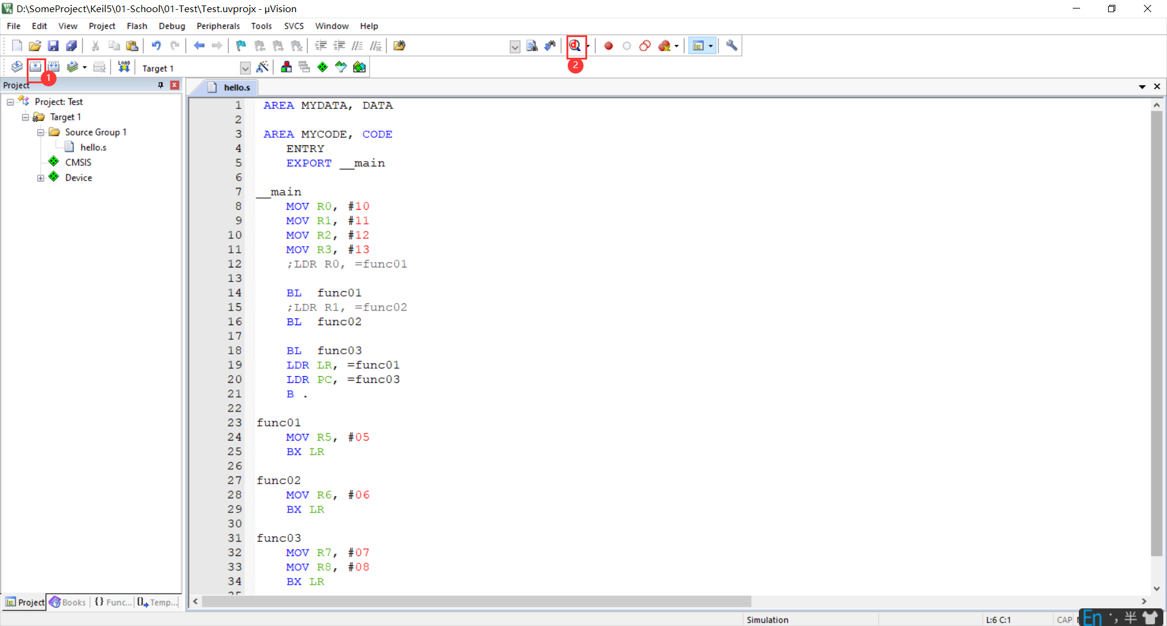Click the editor vertical scrollbar thumb
This screenshot has height=626, width=1167.
pyautogui.click(x=1156, y=333)
